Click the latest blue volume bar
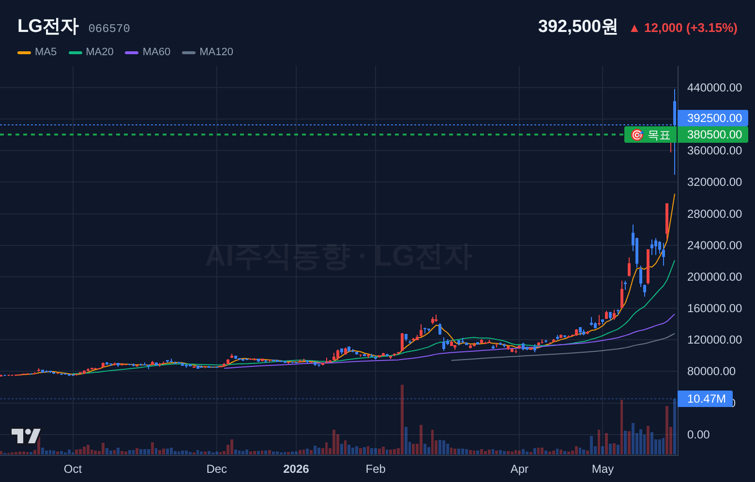755x482 pixels. (675, 426)
